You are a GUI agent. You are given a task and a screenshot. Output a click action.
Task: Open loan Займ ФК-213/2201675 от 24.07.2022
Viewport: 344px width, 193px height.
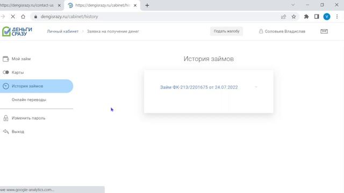[x=199, y=87]
